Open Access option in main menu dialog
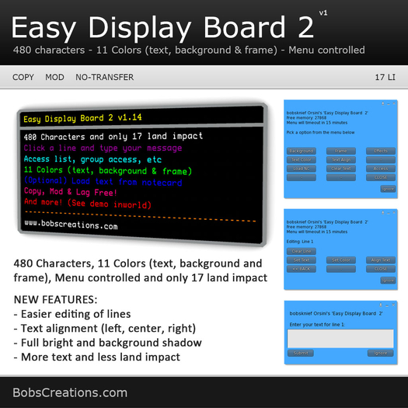 (x=381, y=169)
